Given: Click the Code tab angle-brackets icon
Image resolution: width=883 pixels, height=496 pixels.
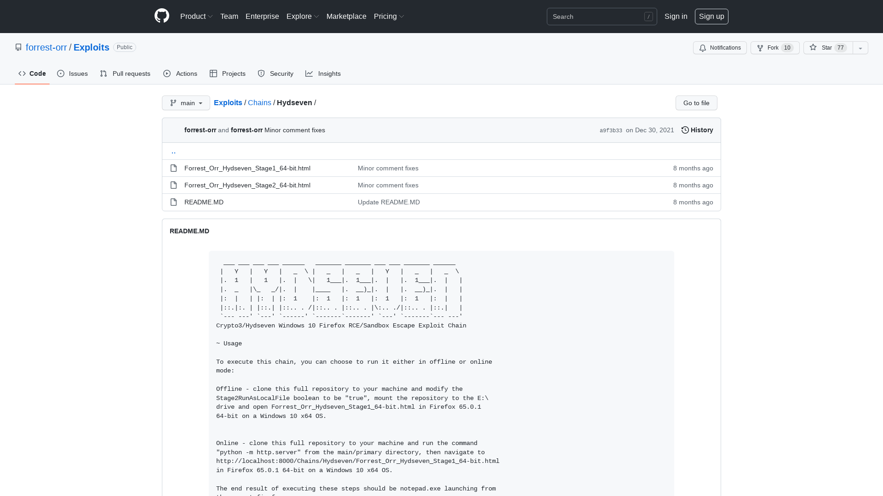Looking at the screenshot, I should point(22,73).
